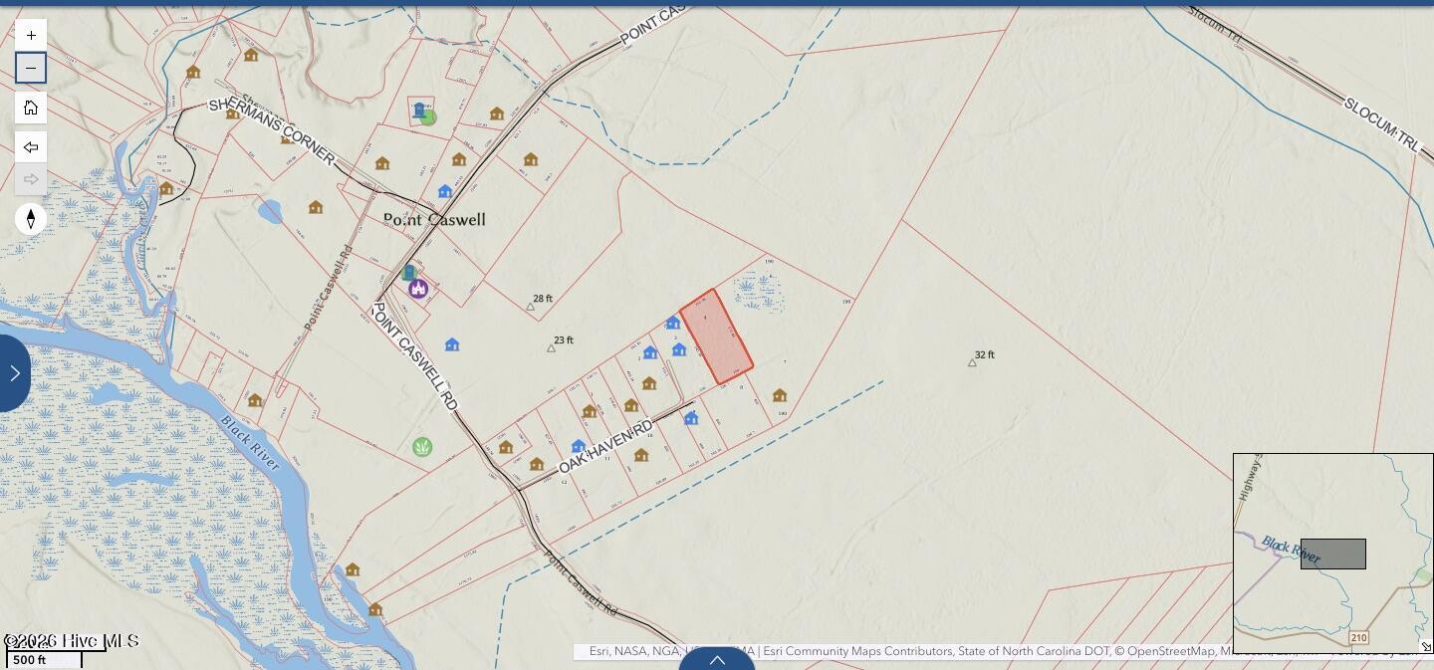Click the purple church icon

tap(418, 289)
